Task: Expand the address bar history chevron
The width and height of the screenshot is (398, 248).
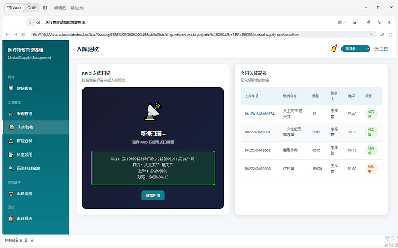Action: point(371,35)
